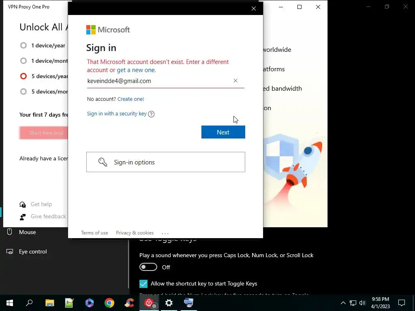Click the Get help headset icon
Screen dimensions: 415x311
23,204
